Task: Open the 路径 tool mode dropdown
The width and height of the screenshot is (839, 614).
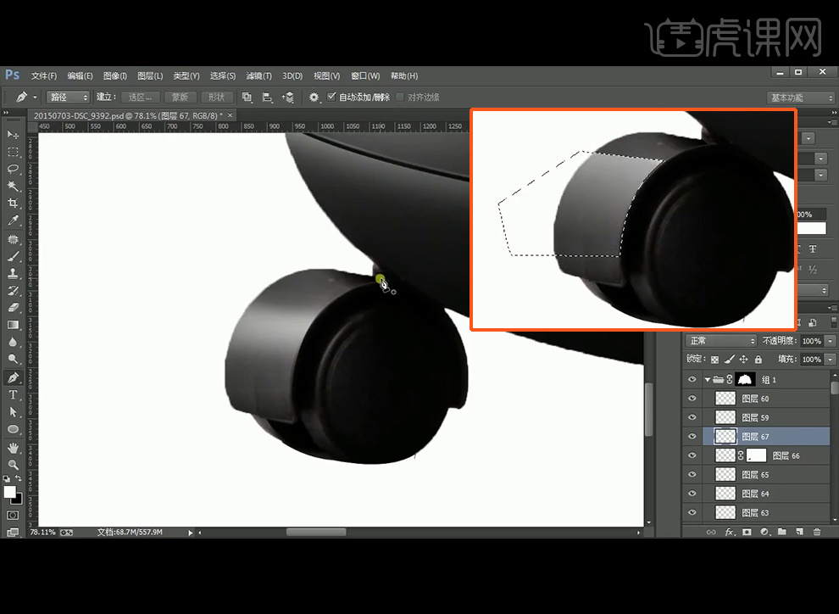Action: point(68,97)
